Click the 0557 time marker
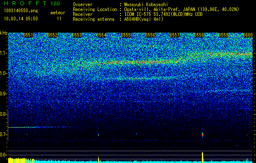The width and height of the screenshot is (256, 163). click(175, 35)
